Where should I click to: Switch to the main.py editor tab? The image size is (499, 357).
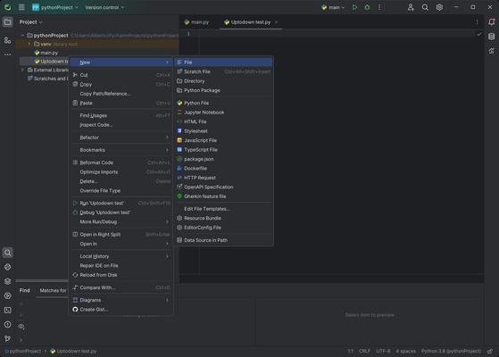coord(196,22)
